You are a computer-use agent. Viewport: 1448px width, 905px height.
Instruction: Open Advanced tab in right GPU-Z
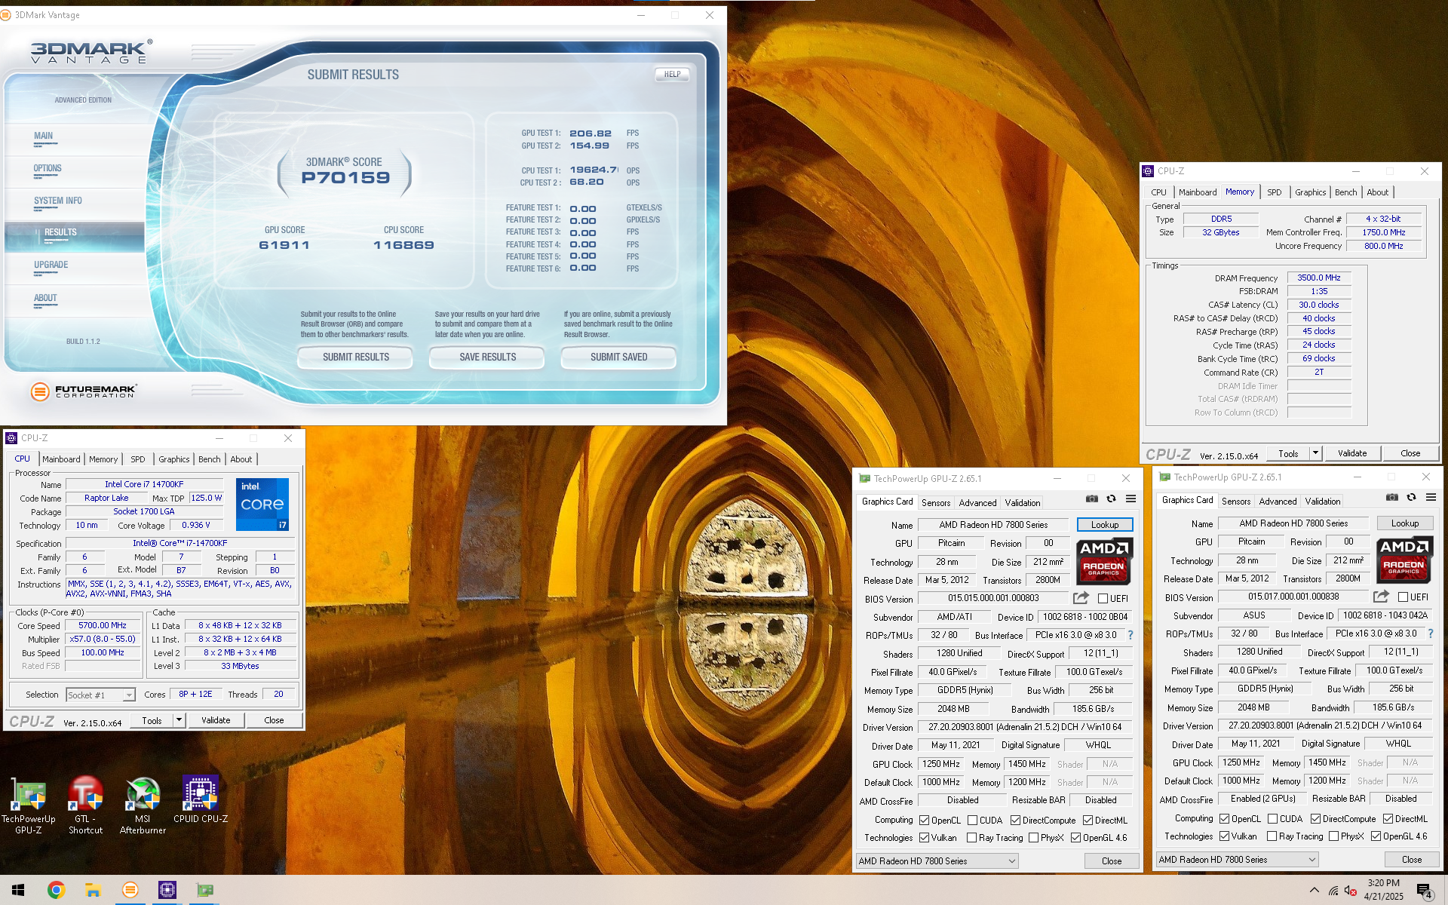tap(1278, 502)
